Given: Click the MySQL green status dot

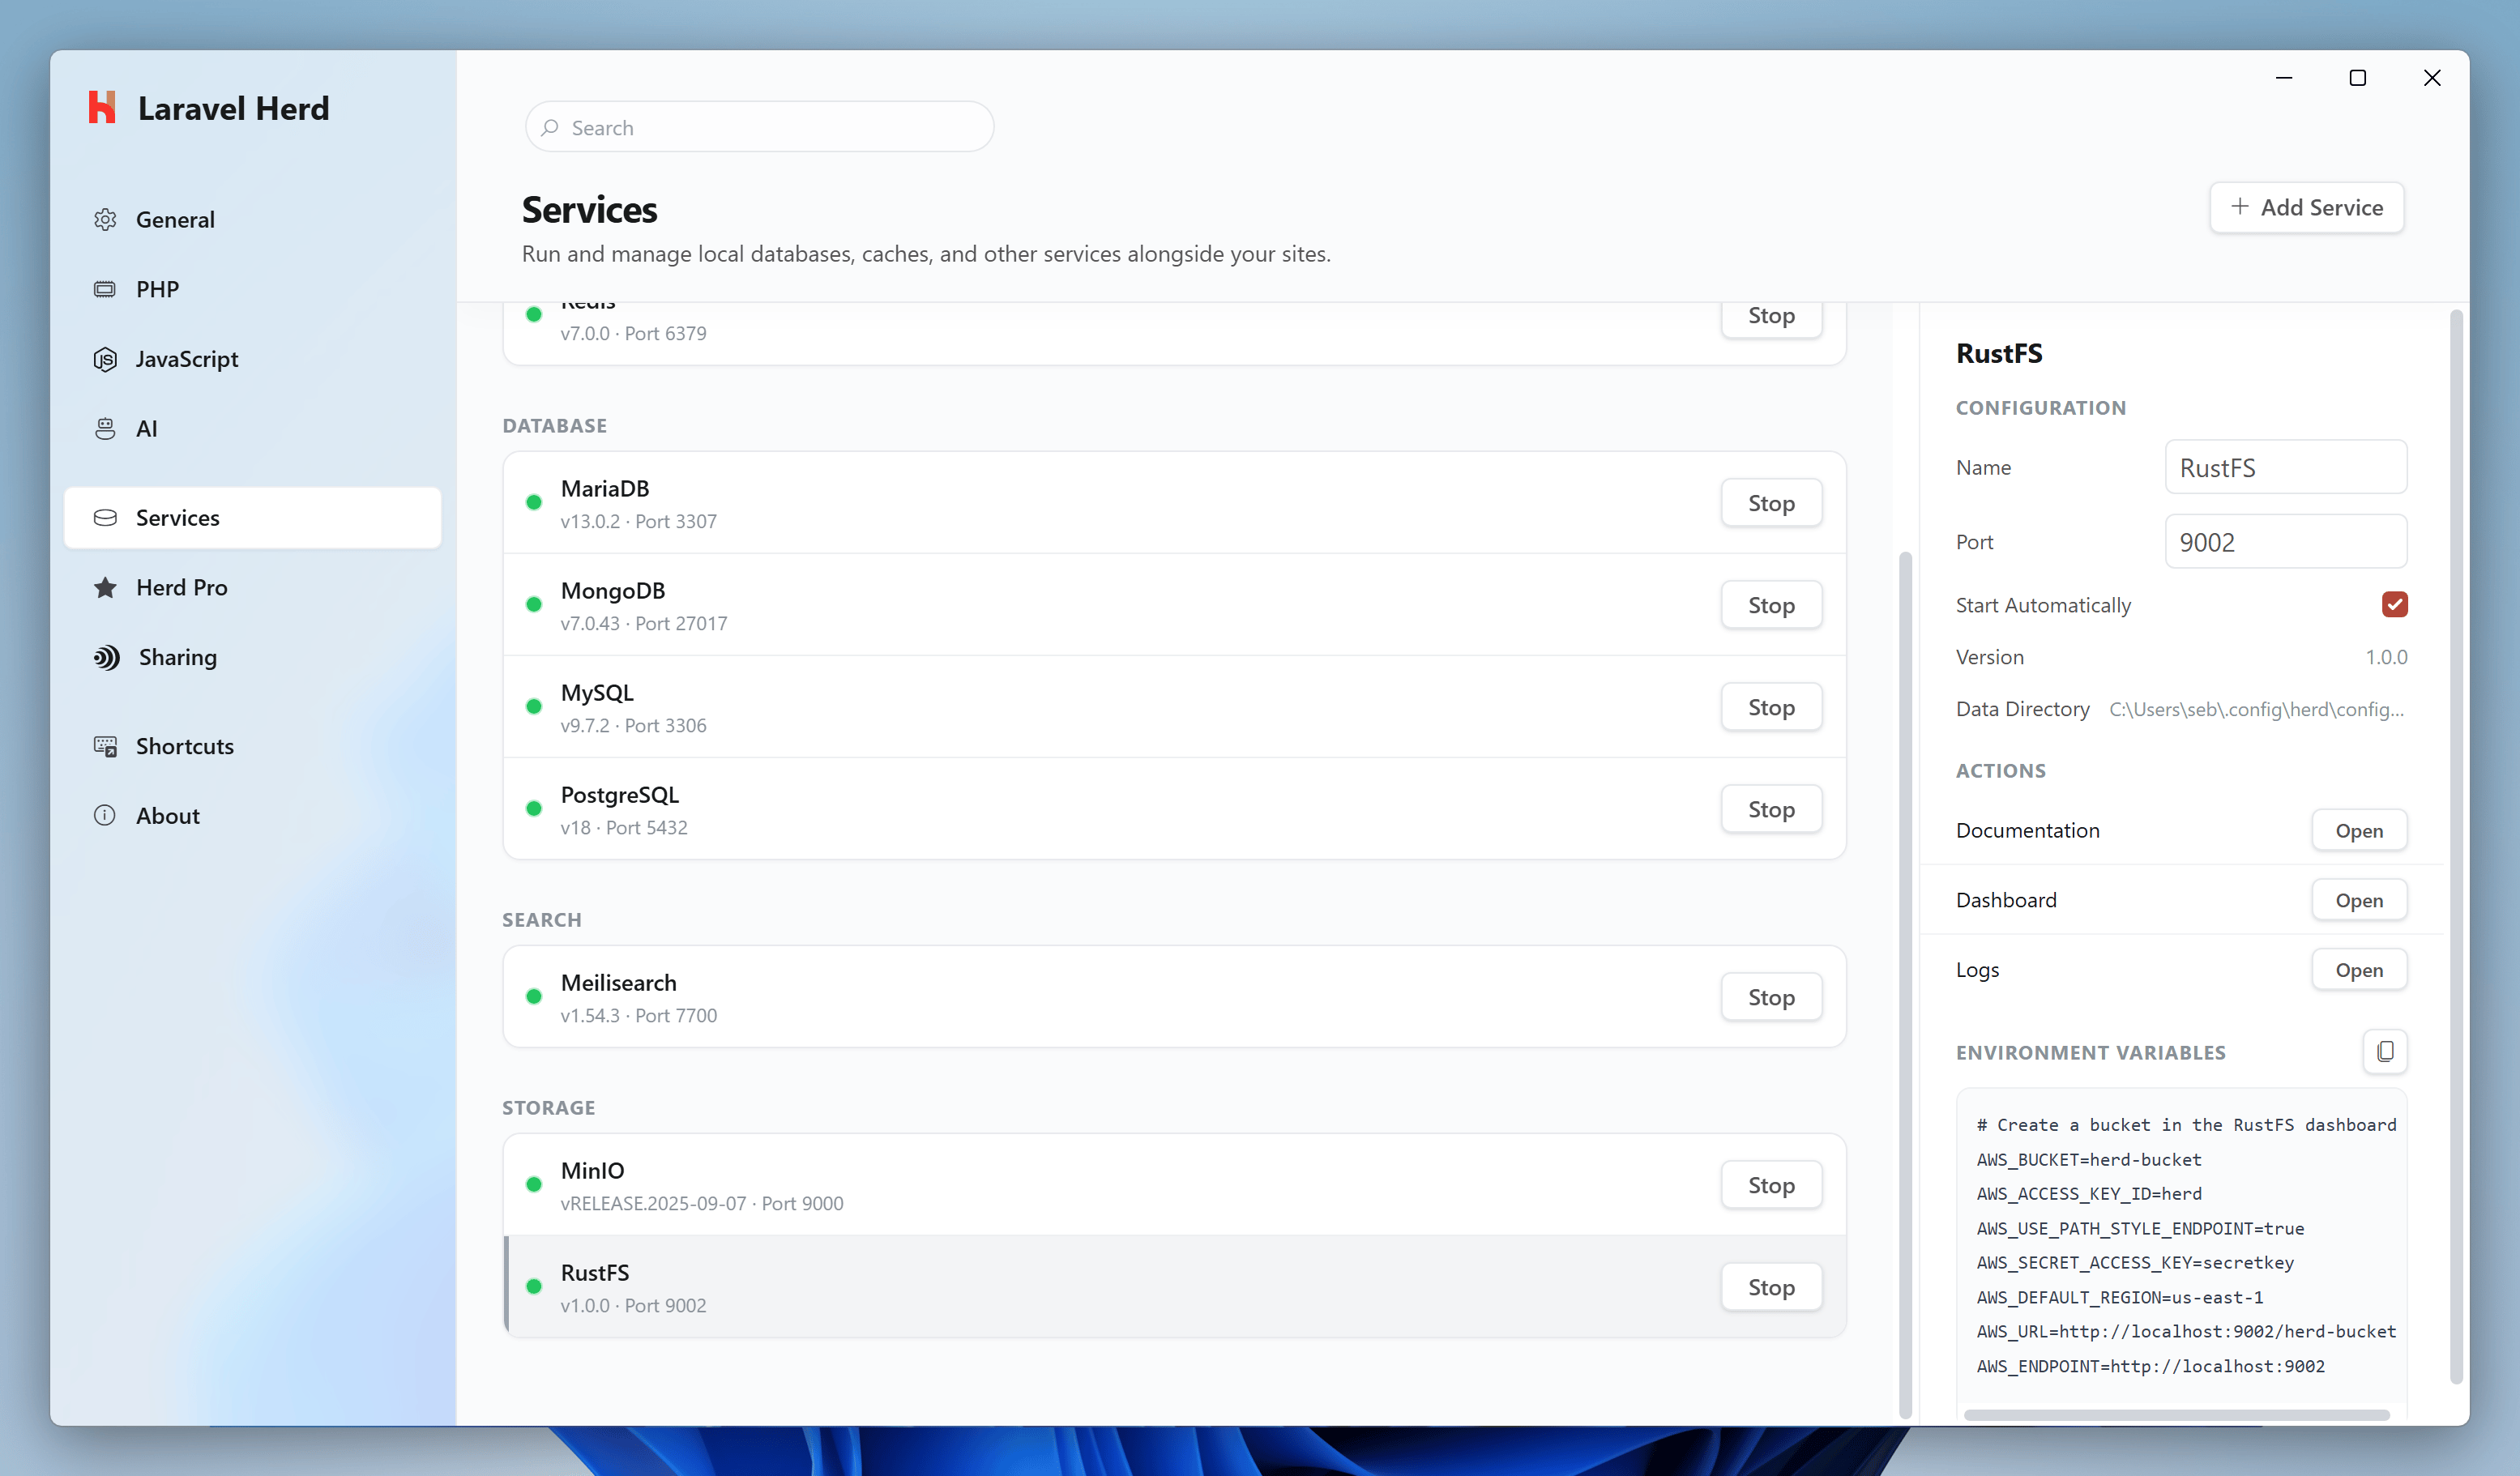Looking at the screenshot, I should click(x=534, y=706).
